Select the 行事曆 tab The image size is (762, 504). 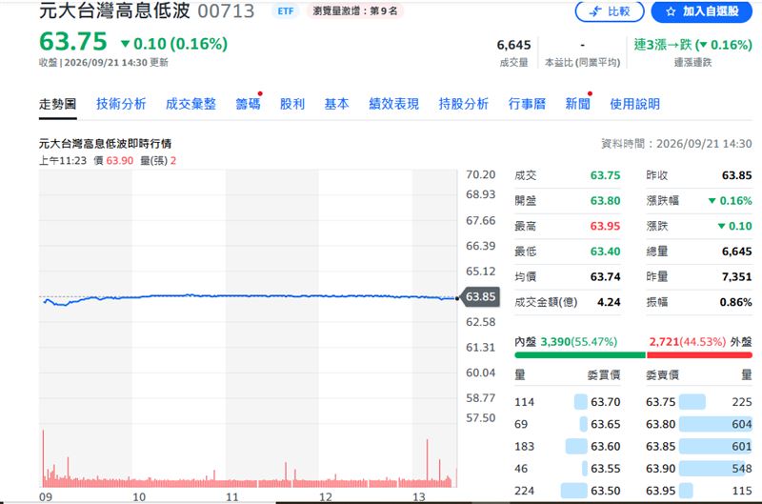527,104
